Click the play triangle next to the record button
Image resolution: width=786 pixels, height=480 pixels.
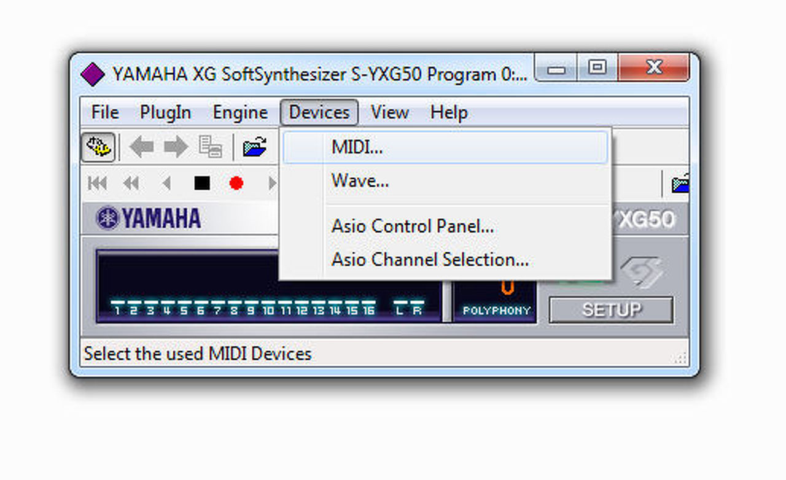point(273,183)
